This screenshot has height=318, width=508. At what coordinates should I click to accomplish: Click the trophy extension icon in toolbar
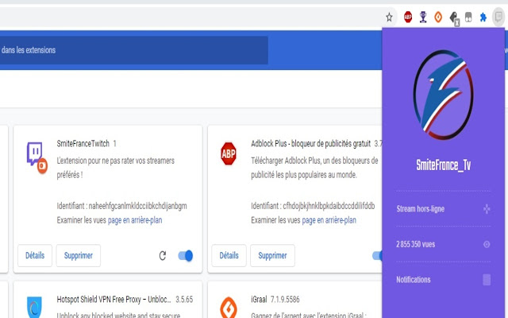423,17
